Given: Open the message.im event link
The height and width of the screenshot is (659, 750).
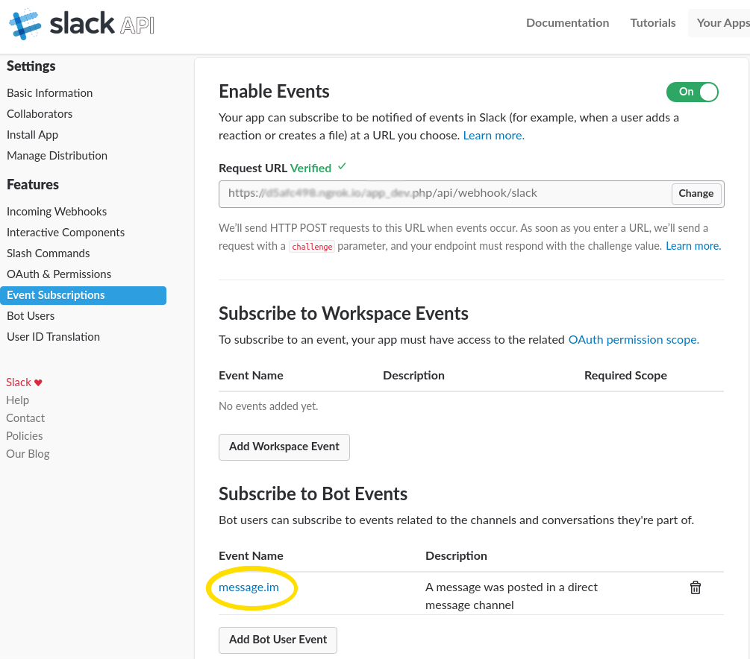Looking at the screenshot, I should pos(249,587).
